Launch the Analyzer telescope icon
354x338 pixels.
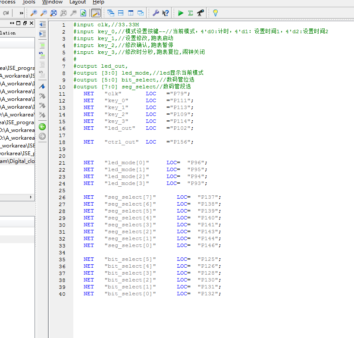tap(200, 13)
